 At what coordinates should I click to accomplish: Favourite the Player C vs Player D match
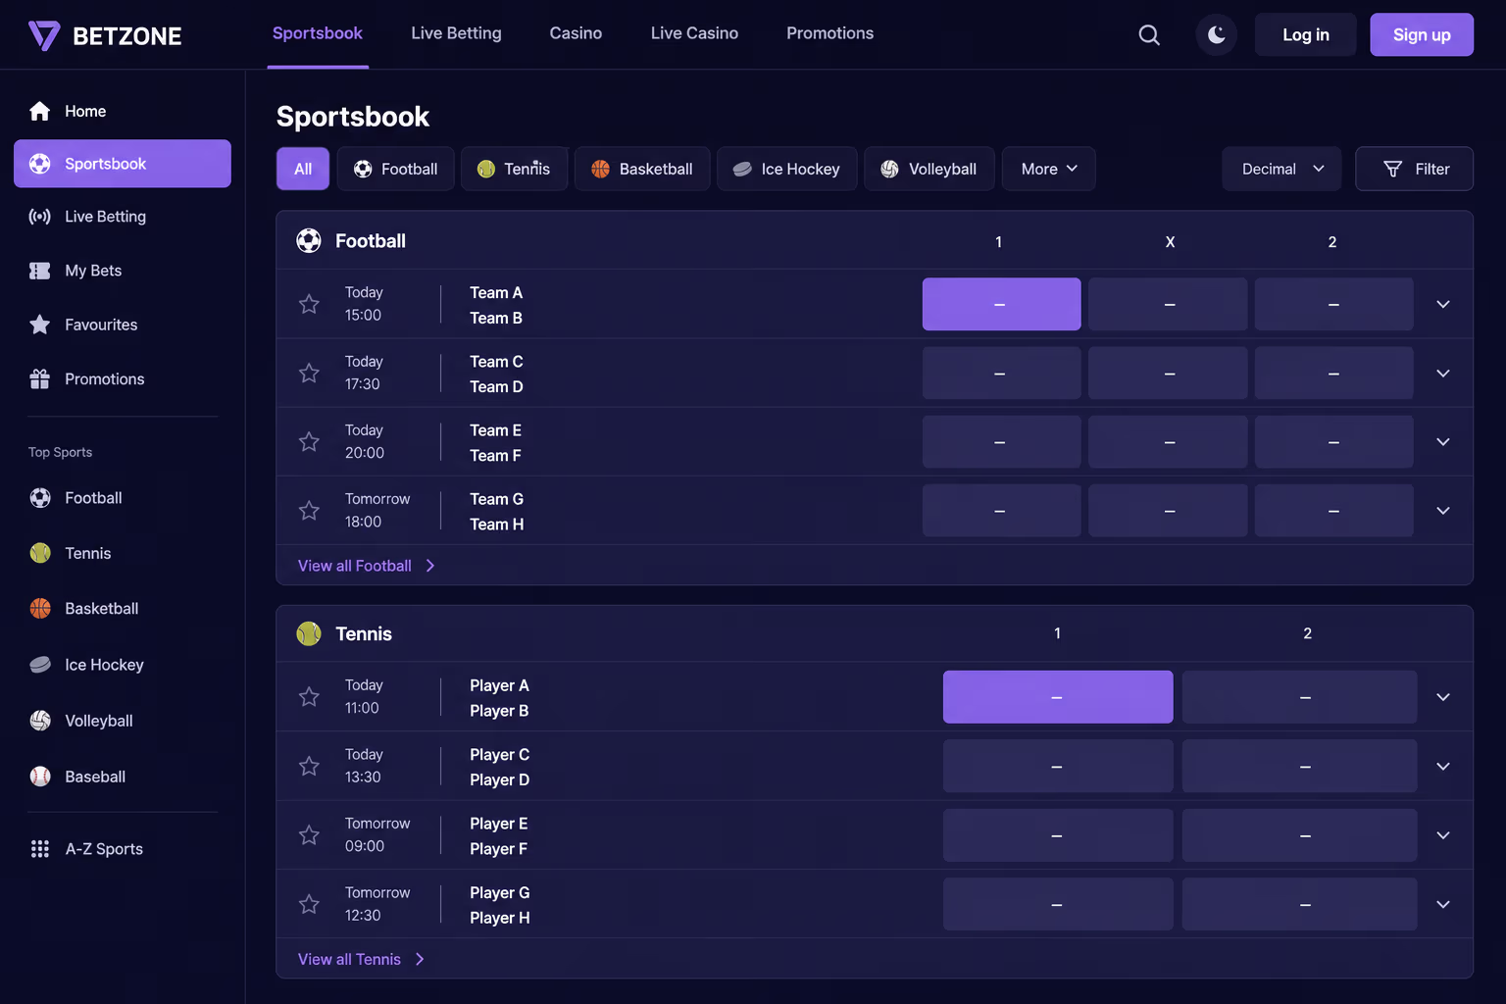[x=309, y=766]
